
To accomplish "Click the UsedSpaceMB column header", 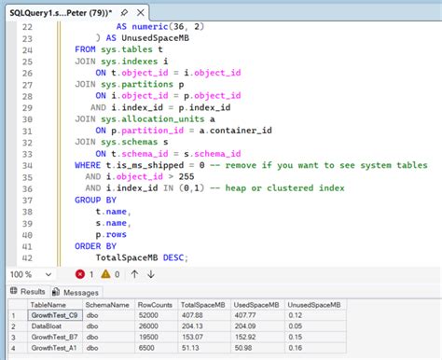I will (x=257, y=305).
